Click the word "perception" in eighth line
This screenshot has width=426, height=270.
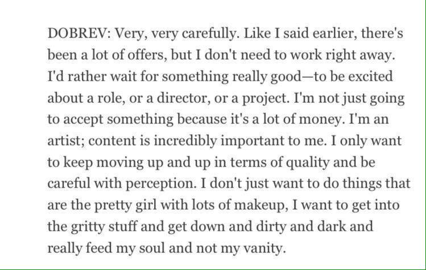click(x=160, y=184)
